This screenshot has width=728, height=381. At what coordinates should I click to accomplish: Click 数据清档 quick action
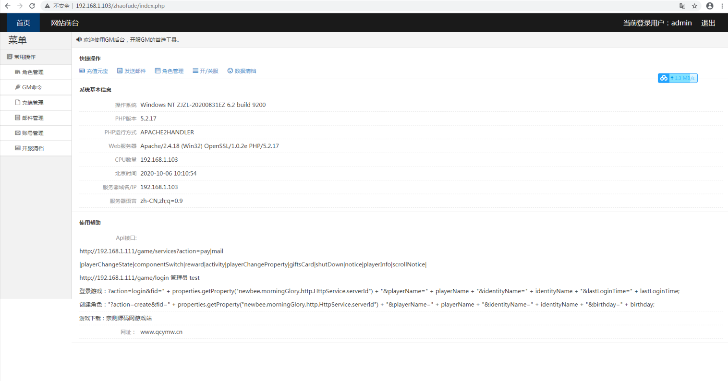coord(242,71)
